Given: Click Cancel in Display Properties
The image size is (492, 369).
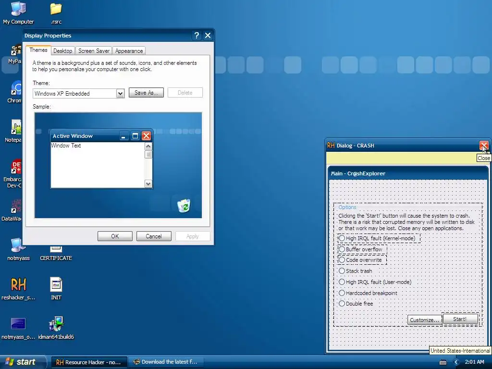Looking at the screenshot, I should 154,236.
